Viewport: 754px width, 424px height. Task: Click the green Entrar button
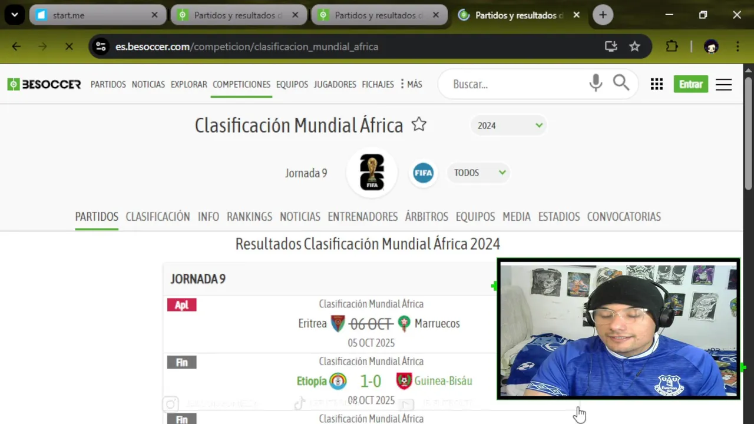tap(691, 84)
